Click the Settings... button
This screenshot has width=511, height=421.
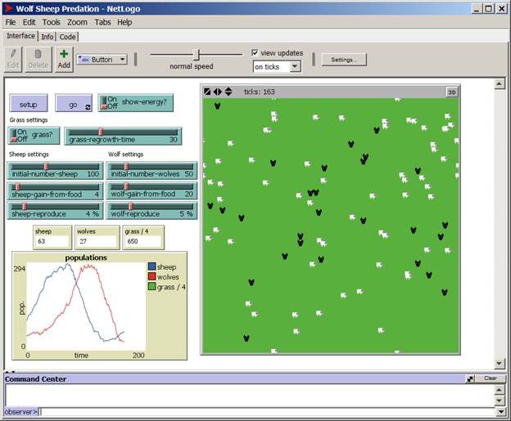(x=344, y=59)
